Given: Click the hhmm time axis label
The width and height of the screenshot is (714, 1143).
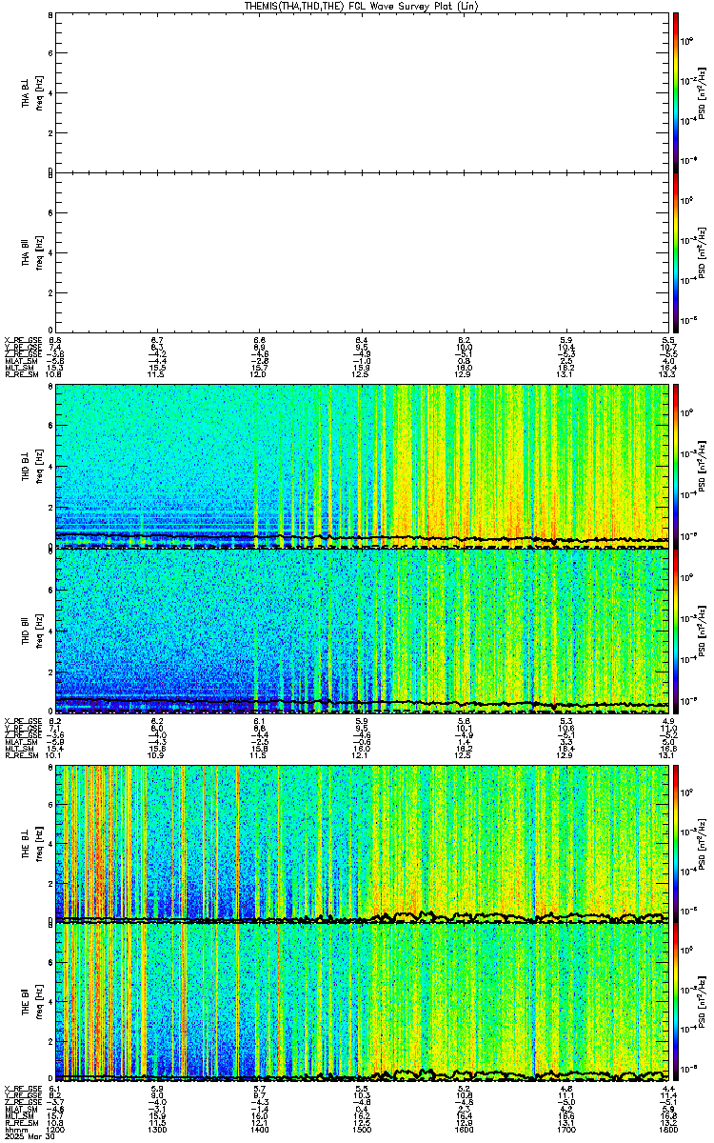Looking at the screenshot, I should tap(14, 1131).
